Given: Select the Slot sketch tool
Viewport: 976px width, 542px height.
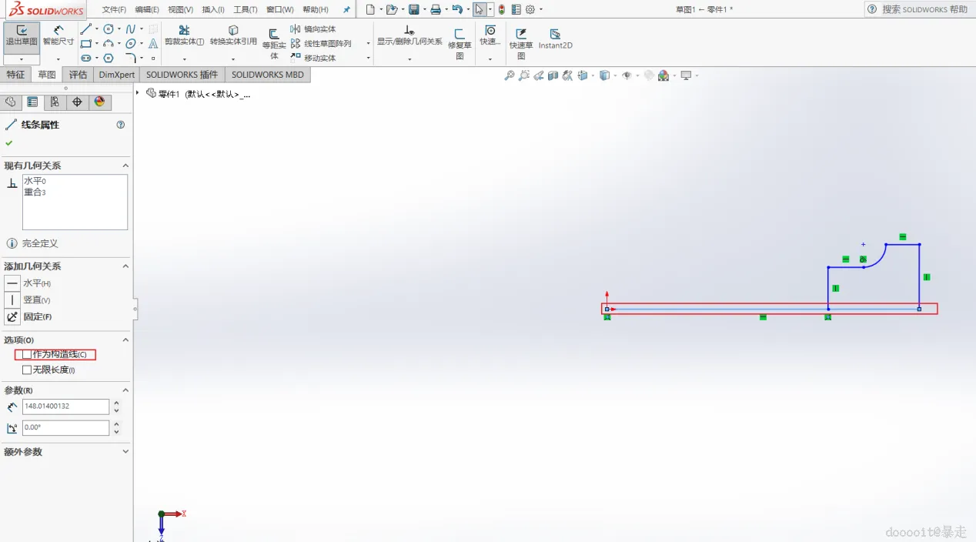Looking at the screenshot, I should click(85, 58).
